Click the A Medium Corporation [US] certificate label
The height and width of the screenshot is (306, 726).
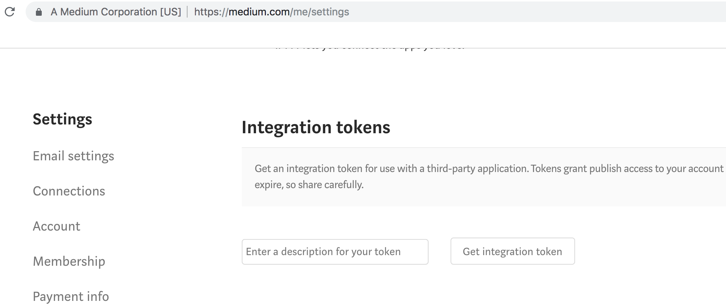click(x=116, y=12)
